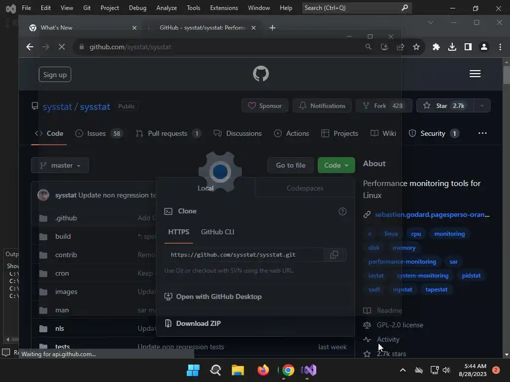Image resolution: width=510 pixels, height=382 pixels.
Task: Switch to Codespaces tab in dropdown
Action: [x=305, y=188]
